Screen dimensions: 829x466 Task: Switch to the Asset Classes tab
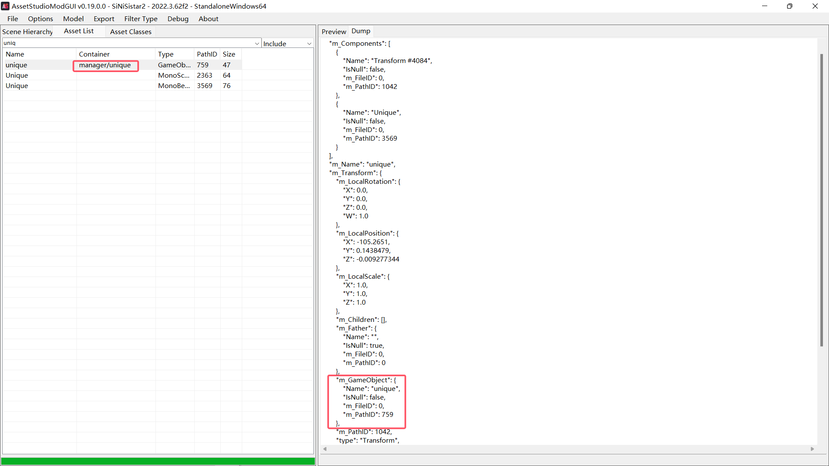(x=130, y=31)
